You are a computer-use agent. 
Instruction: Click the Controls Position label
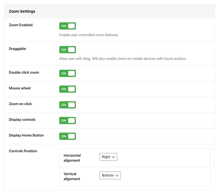(x=23, y=151)
